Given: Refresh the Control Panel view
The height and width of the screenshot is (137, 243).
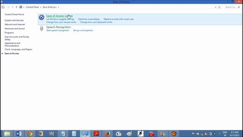Looking at the screenshot, I should [x=219, y=7].
